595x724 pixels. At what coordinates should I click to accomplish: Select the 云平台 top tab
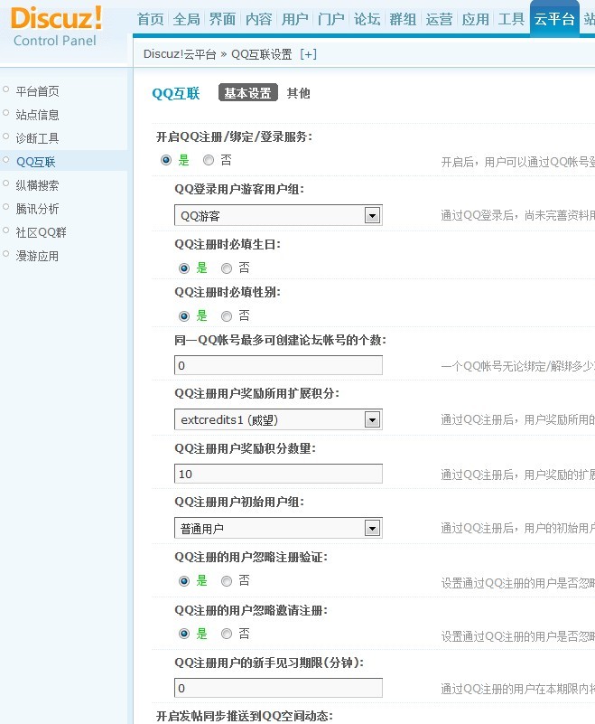[x=554, y=19]
